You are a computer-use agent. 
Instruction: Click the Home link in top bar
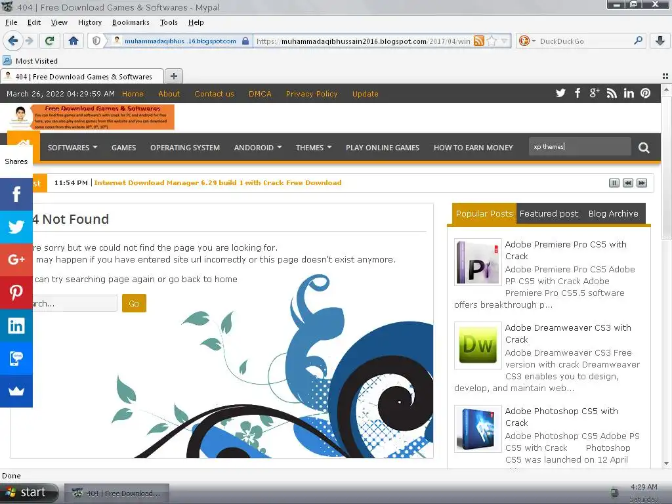(133, 94)
